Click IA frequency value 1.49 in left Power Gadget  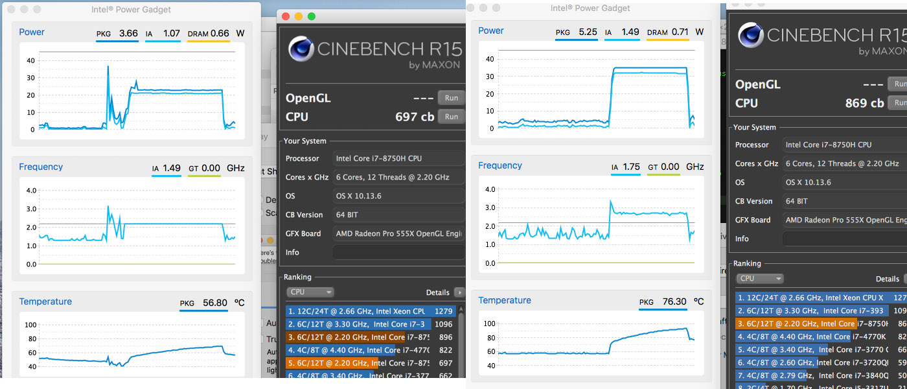click(x=172, y=168)
